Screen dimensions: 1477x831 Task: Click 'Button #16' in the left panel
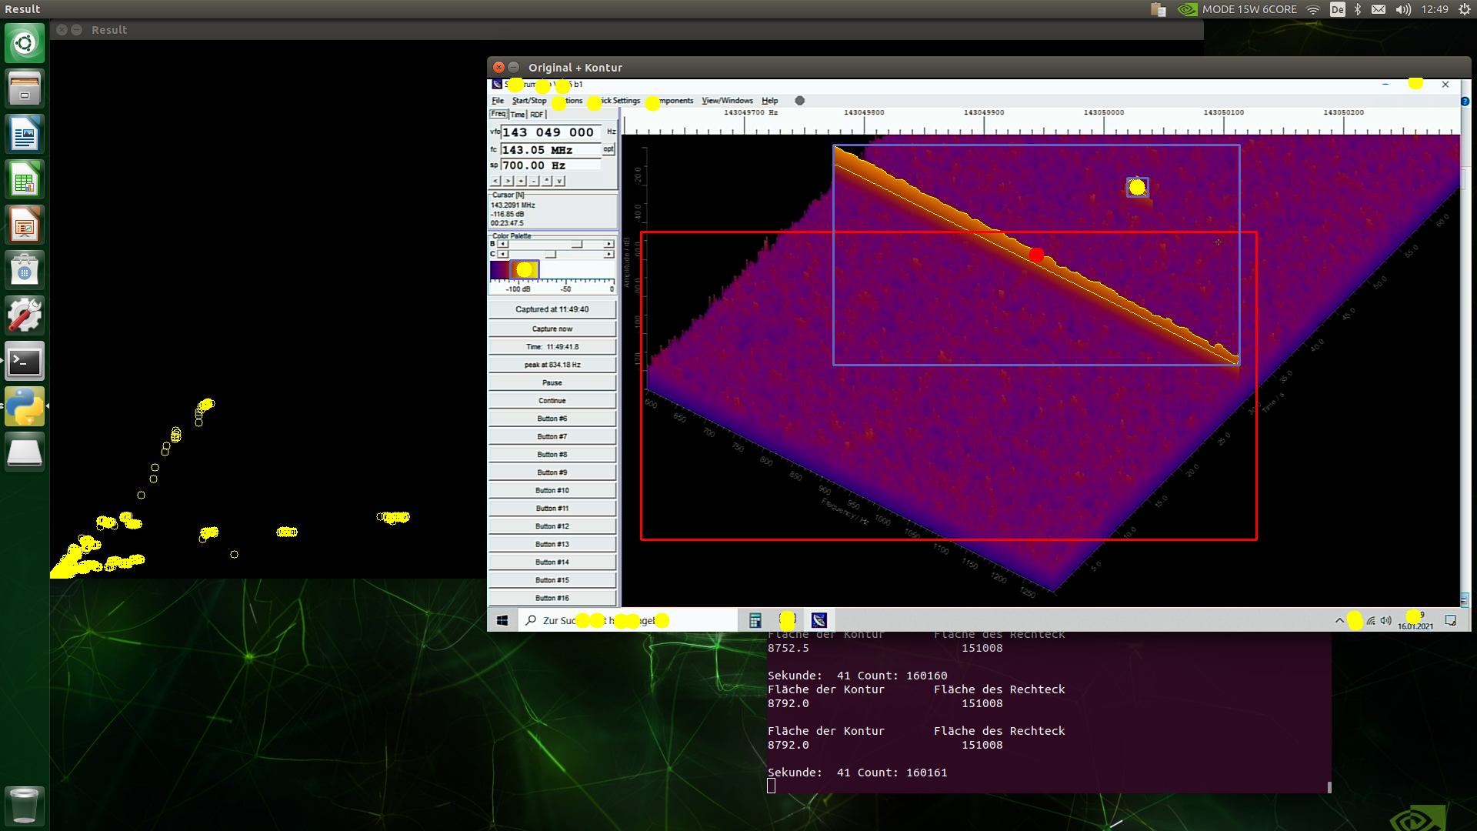click(x=552, y=598)
